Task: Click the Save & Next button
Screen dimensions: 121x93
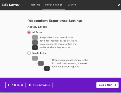Action: click(x=107, y=85)
